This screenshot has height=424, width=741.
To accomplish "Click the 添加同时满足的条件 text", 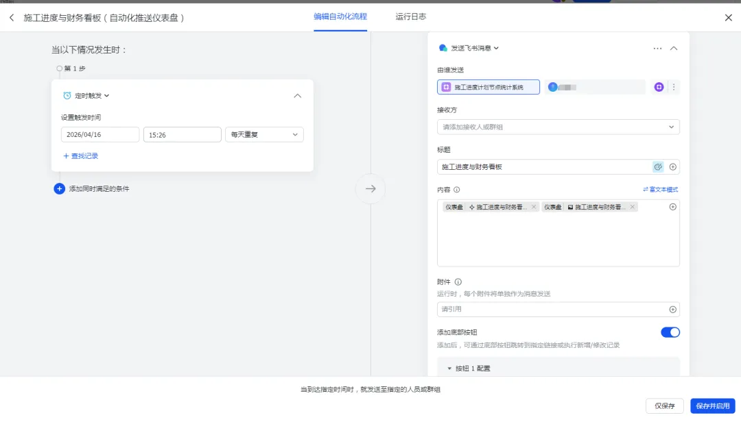I will pyautogui.click(x=99, y=188).
